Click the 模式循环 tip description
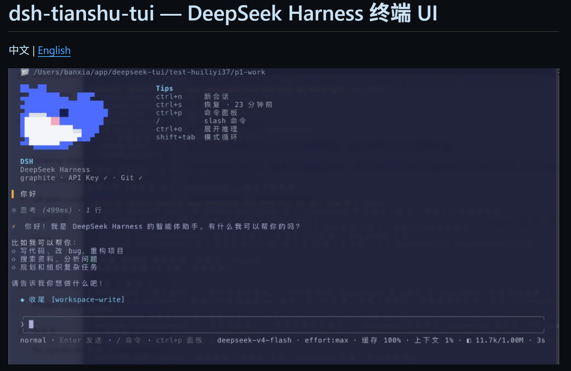 pyautogui.click(x=221, y=137)
